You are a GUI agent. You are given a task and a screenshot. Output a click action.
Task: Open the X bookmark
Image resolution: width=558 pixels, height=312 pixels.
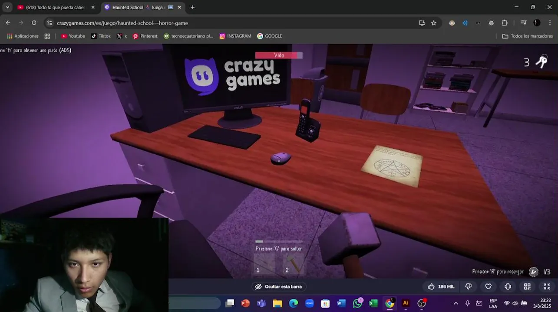tap(122, 36)
